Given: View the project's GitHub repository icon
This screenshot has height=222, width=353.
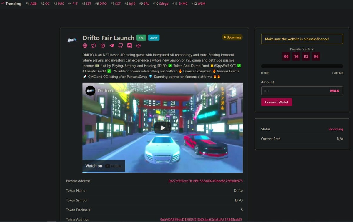Looking at the screenshot, I should coord(120,46).
